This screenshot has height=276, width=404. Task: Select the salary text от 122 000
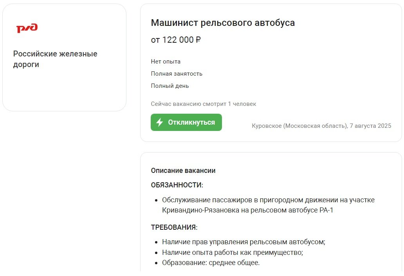(172, 40)
